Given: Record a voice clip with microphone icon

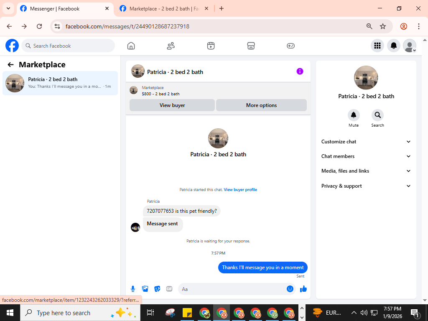Looking at the screenshot, I should (132, 289).
